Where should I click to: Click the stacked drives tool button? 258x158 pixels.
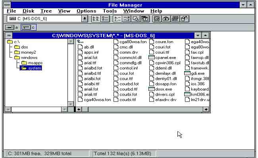tap(175, 19)
